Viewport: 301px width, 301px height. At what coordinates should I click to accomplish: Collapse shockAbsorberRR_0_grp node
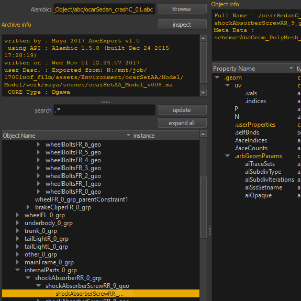pos(28,278)
